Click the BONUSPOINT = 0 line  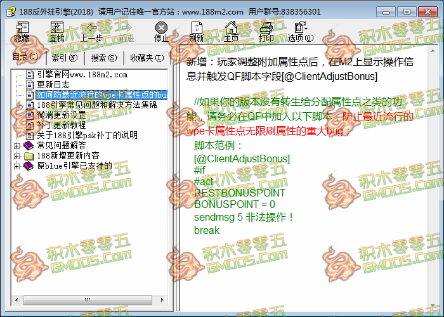(235, 204)
